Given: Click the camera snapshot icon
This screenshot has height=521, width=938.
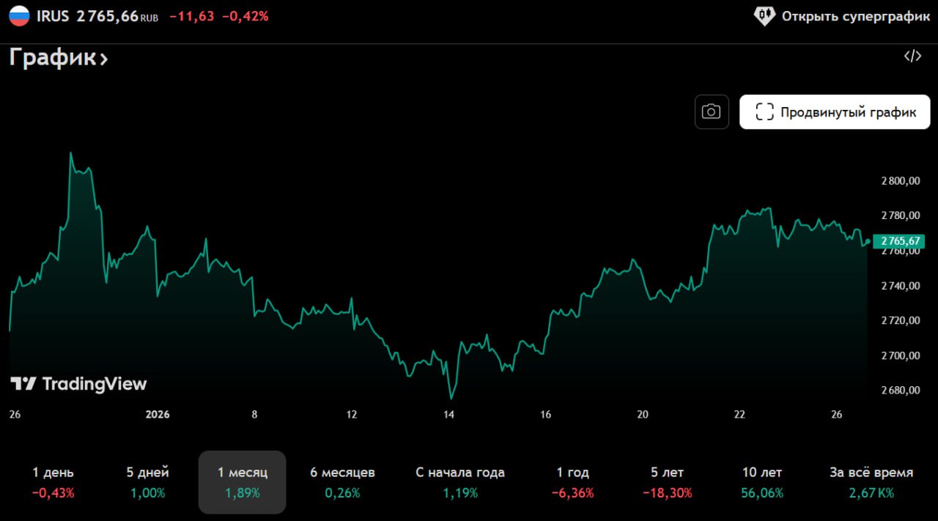Looking at the screenshot, I should (x=711, y=112).
